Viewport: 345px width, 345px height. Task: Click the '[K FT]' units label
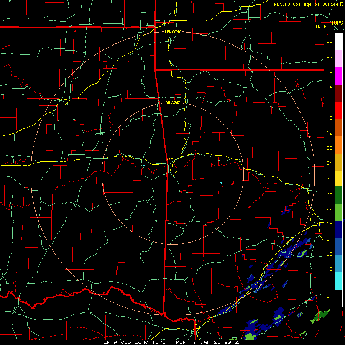tap(324, 27)
